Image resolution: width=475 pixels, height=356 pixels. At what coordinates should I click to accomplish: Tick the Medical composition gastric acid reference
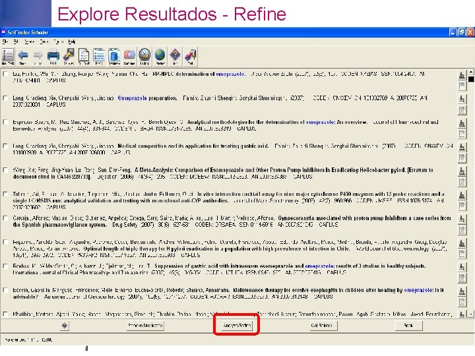pyautogui.click(x=5, y=146)
